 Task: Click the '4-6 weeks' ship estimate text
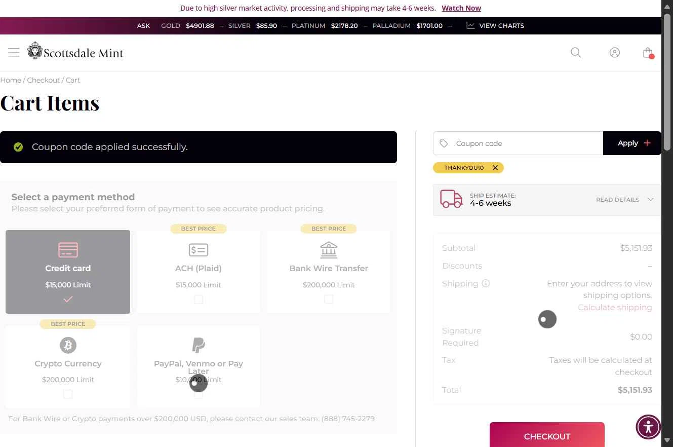[x=490, y=203]
